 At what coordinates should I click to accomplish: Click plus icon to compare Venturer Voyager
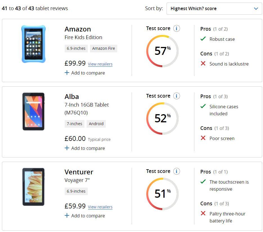tap(67, 215)
